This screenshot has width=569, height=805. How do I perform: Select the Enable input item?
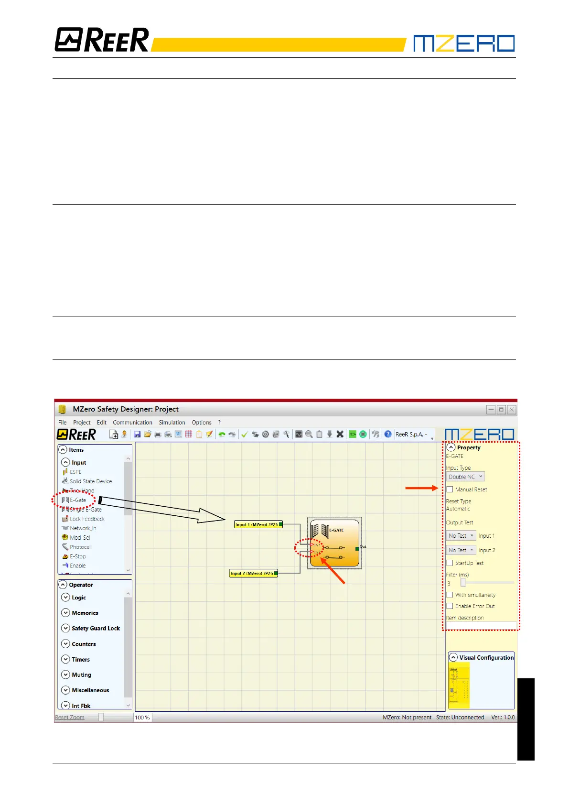[74, 566]
